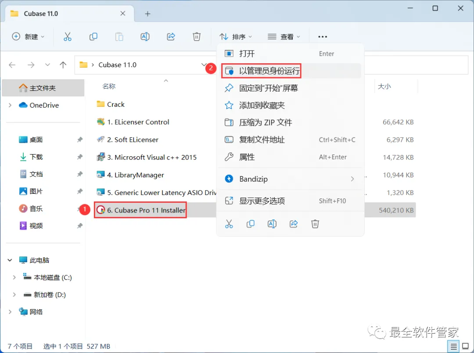Click the Cut scissors icon in toolbar

pos(68,36)
